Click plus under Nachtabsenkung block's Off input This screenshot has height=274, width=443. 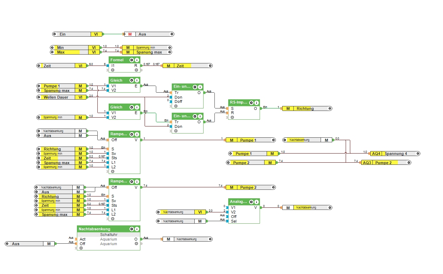pos(81,248)
